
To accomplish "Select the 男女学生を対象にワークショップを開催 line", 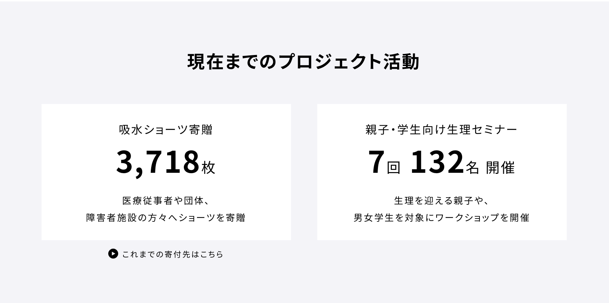I will [441, 217].
